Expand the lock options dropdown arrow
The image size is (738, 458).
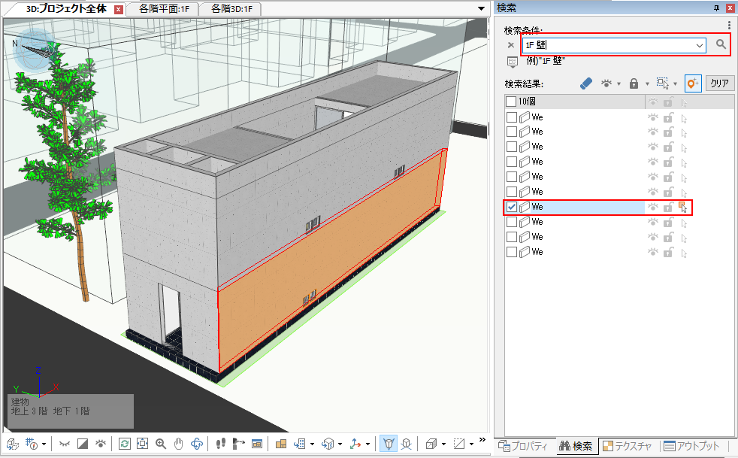pyautogui.click(x=647, y=84)
